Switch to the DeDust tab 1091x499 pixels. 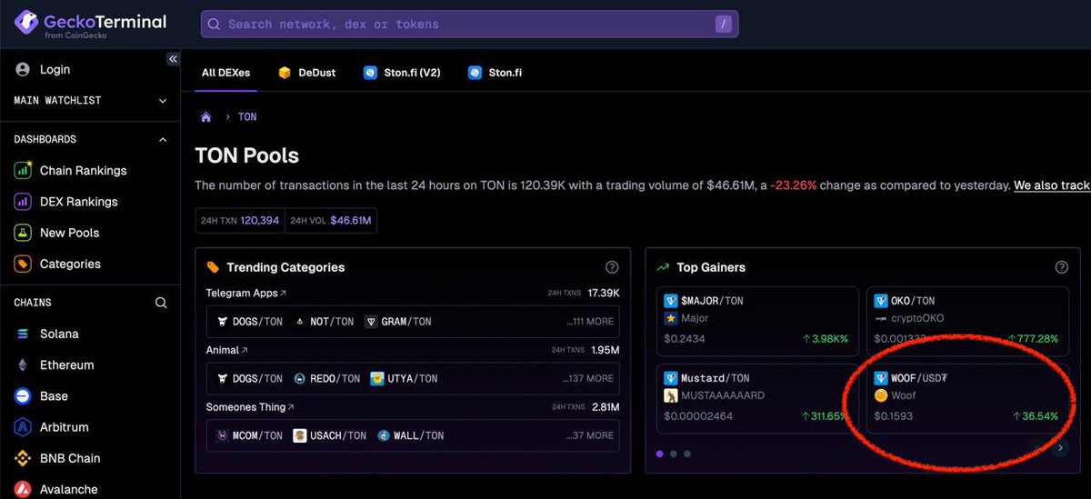click(307, 73)
